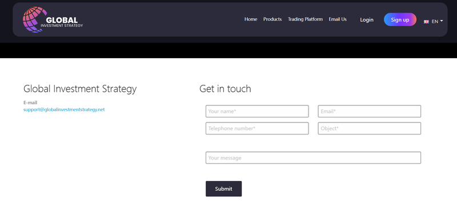Go to the Home menu item

pyautogui.click(x=251, y=19)
